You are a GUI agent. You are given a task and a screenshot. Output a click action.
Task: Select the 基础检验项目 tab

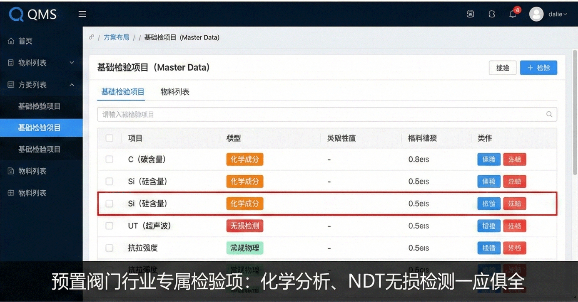tap(121, 92)
